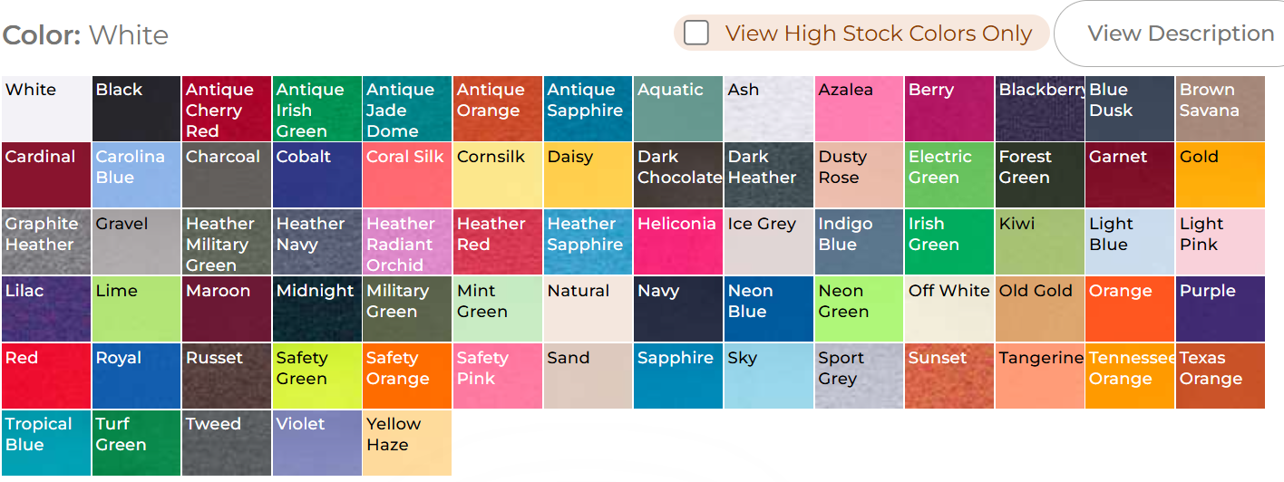The image size is (1284, 482).
Task: Select the Sport Grey color
Action: click(x=859, y=376)
